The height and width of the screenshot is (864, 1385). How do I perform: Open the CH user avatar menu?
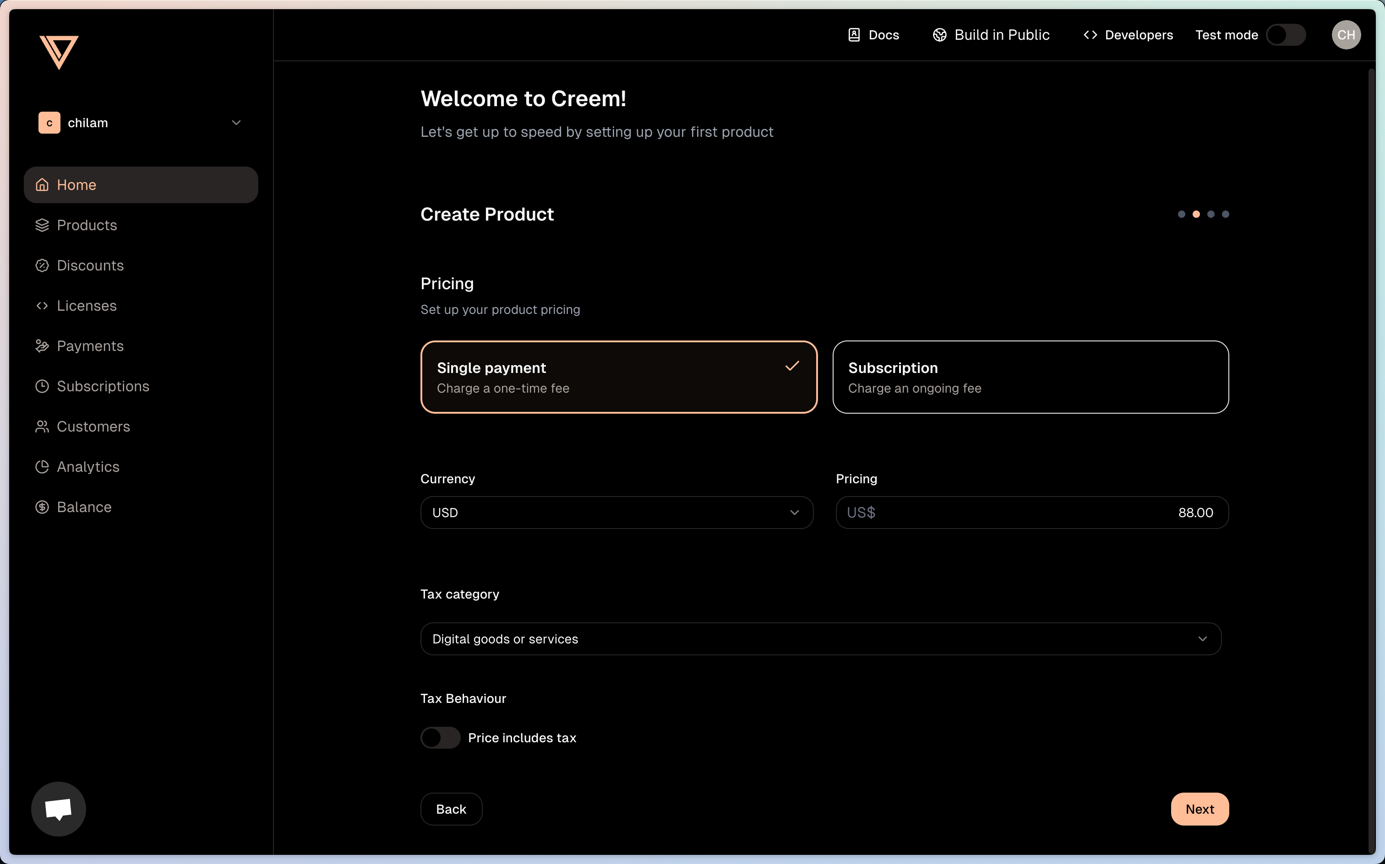1346,35
